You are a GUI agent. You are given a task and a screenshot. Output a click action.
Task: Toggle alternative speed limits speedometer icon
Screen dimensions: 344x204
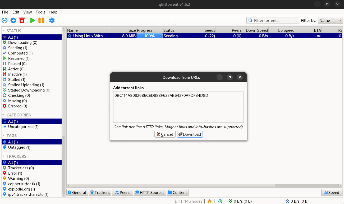click(220, 201)
